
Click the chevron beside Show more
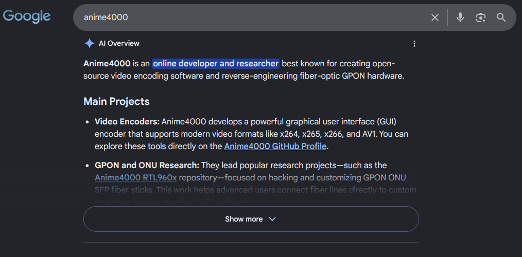click(x=272, y=219)
